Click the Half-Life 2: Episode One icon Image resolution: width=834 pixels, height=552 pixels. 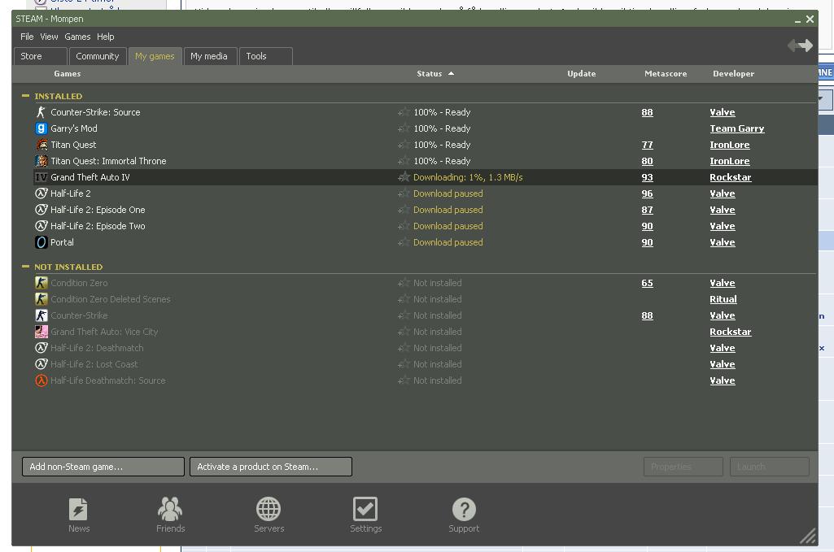click(x=41, y=210)
